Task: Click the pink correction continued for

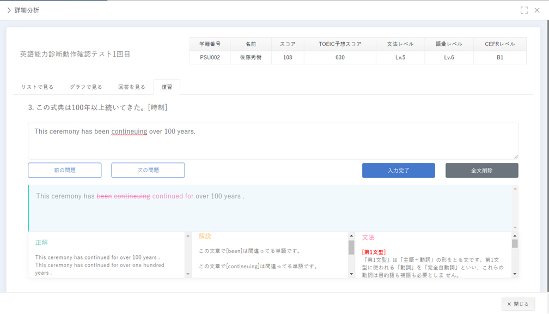Action: pyautogui.click(x=173, y=196)
